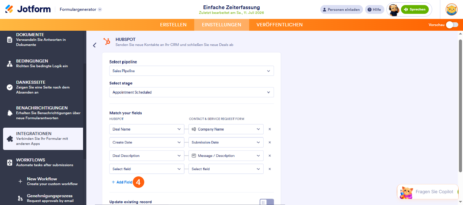Open Fragen Sie Copilot assistant
This screenshot has height=205, width=463.
tap(428, 192)
